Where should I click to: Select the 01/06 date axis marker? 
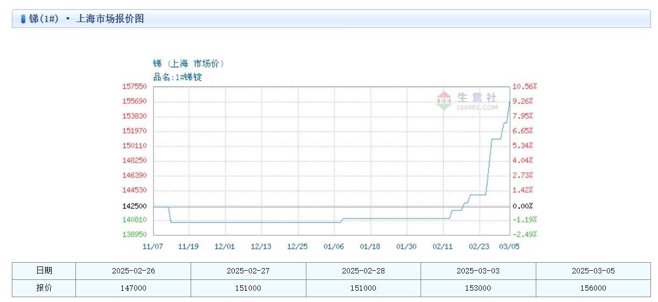[334, 246]
